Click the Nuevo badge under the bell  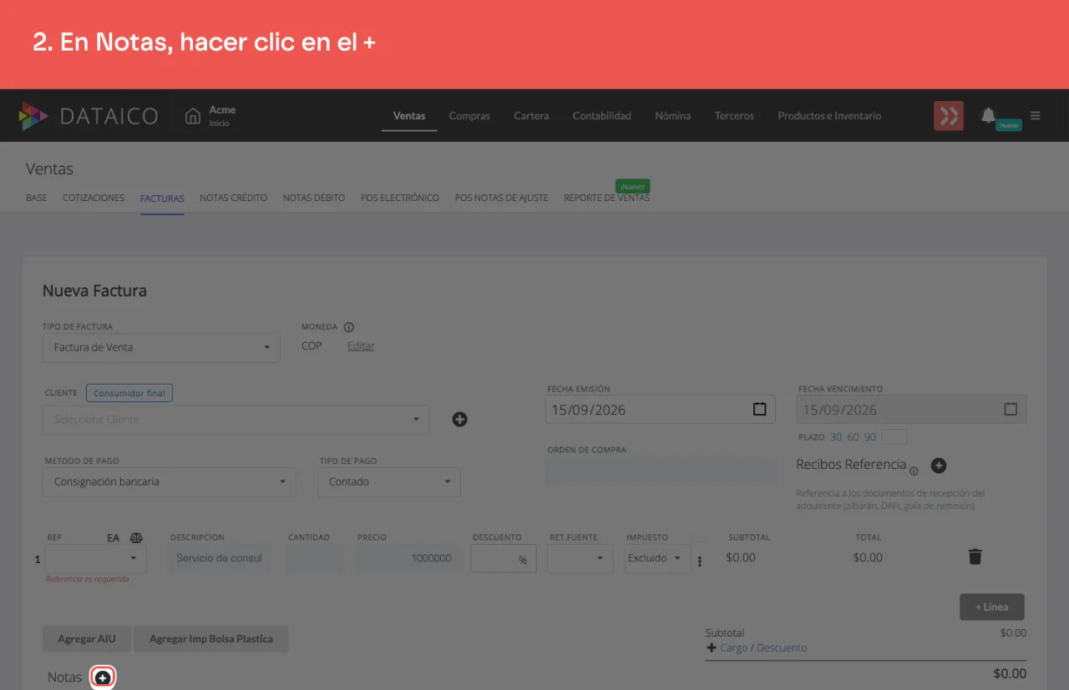tap(1009, 125)
